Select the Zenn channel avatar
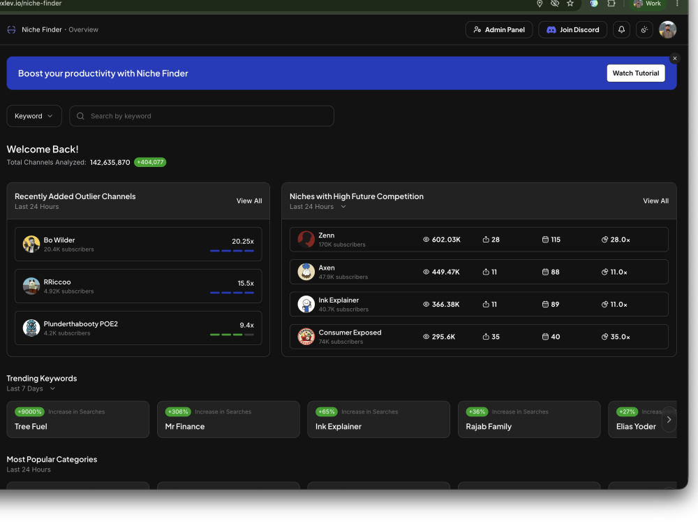The width and height of the screenshot is (698, 524). [x=306, y=239]
